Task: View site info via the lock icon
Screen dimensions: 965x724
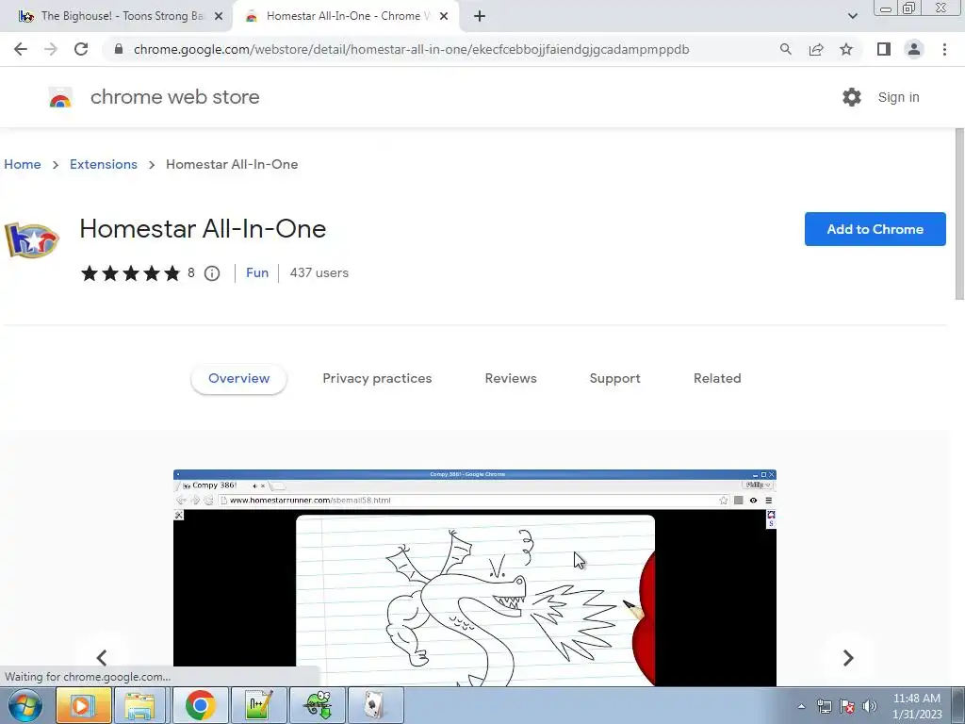Action: click(x=119, y=49)
